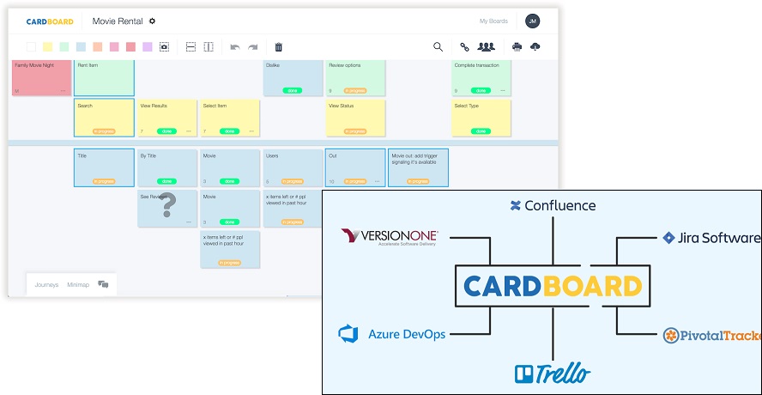This screenshot has width=762, height=395.
Task: Go to My Boards link
Action: pyautogui.click(x=493, y=21)
